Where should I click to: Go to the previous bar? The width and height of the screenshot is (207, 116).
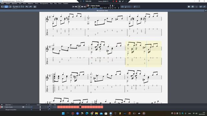coord(76,6)
